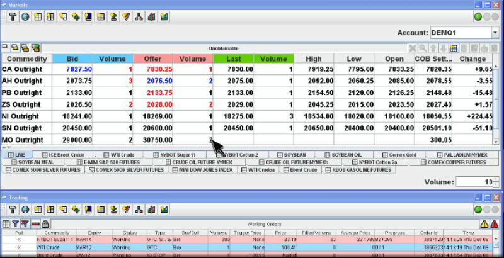The image size is (504, 258).
Task: Click AH Outright offer price 2076.50
Action: (159, 81)
